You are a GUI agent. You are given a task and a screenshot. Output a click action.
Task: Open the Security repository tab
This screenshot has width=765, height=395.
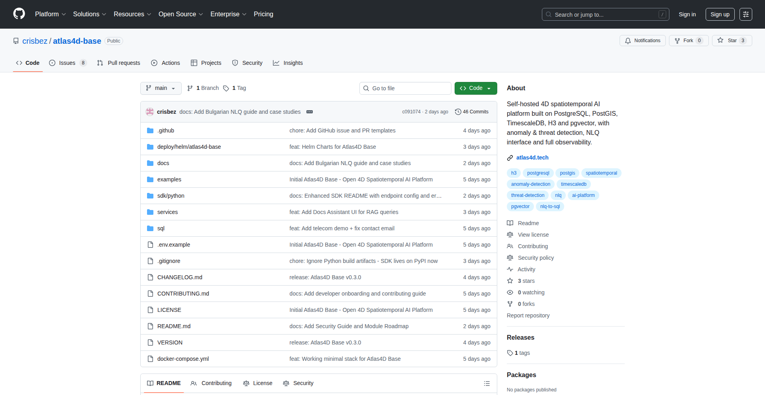point(247,63)
